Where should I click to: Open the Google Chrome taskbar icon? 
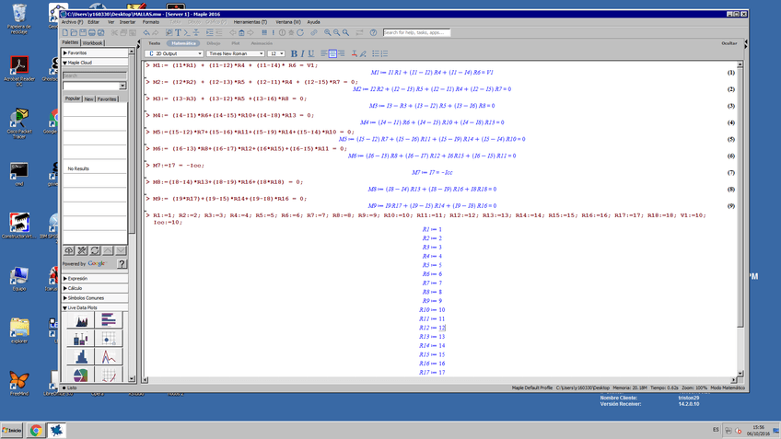coord(35,430)
